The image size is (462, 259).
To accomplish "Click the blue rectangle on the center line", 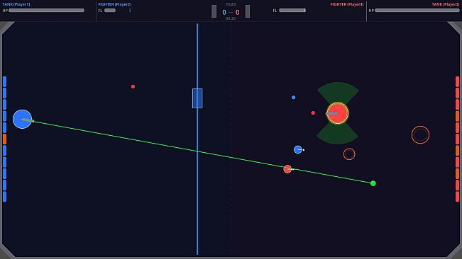I will (x=197, y=98).
